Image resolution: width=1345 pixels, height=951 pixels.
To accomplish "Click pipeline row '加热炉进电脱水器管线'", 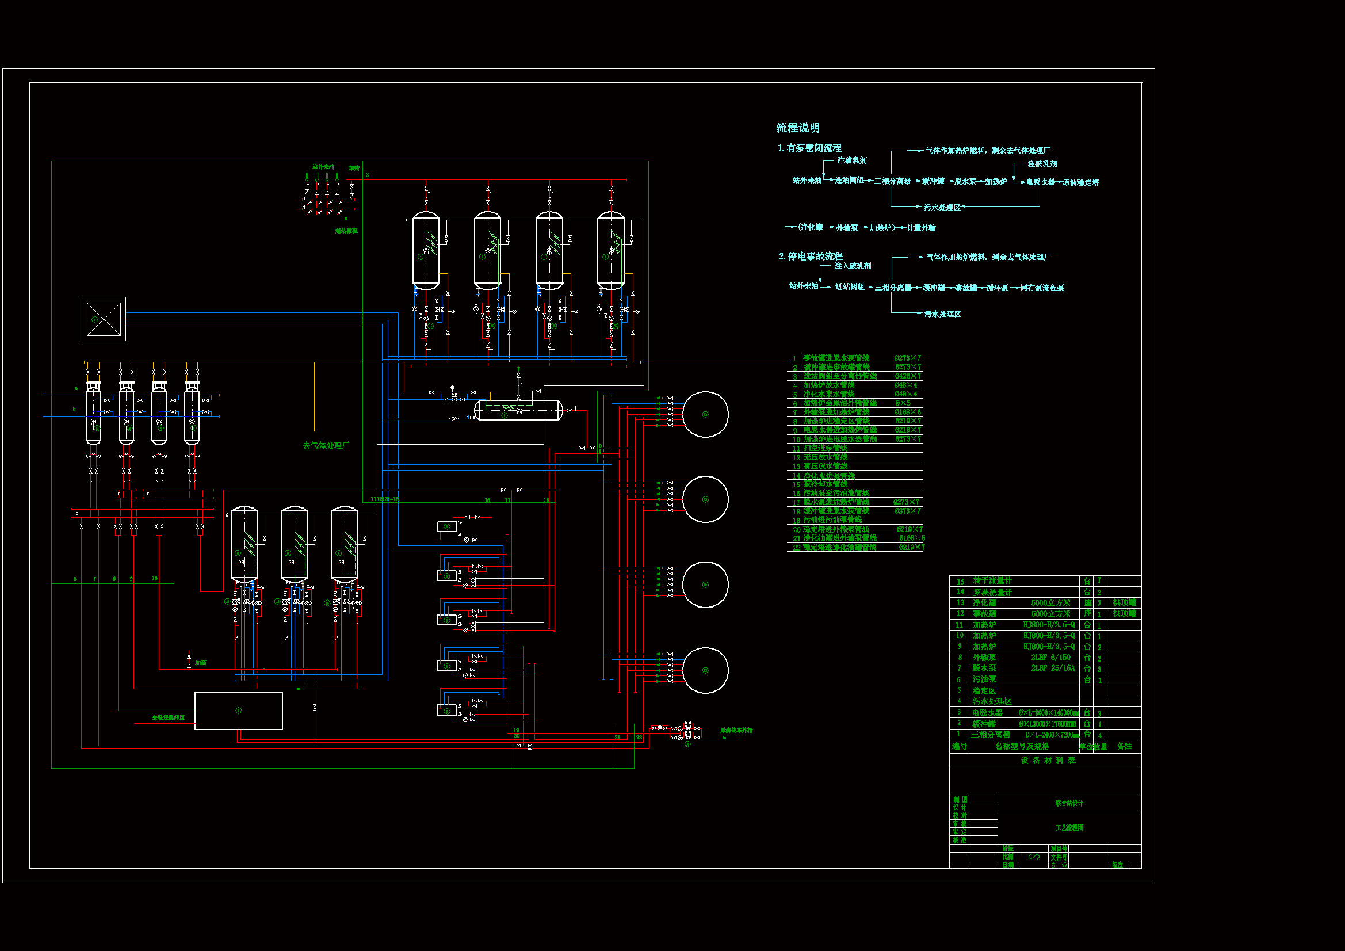I will click(855, 439).
